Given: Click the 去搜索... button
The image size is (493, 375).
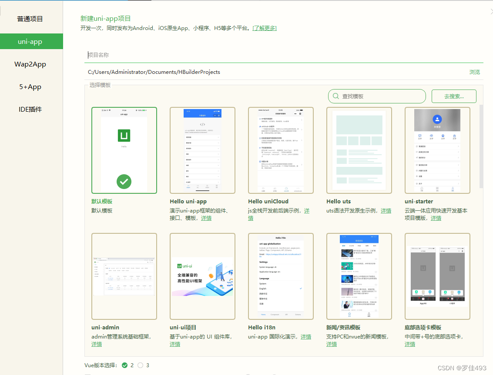Looking at the screenshot, I should pyautogui.click(x=453, y=96).
